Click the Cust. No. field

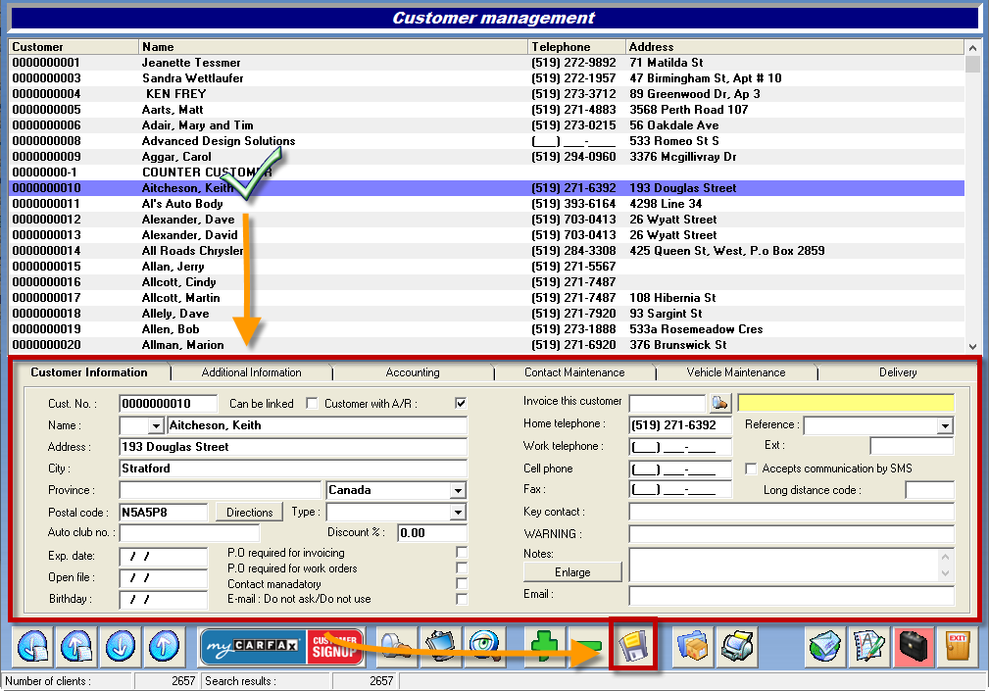(x=168, y=404)
